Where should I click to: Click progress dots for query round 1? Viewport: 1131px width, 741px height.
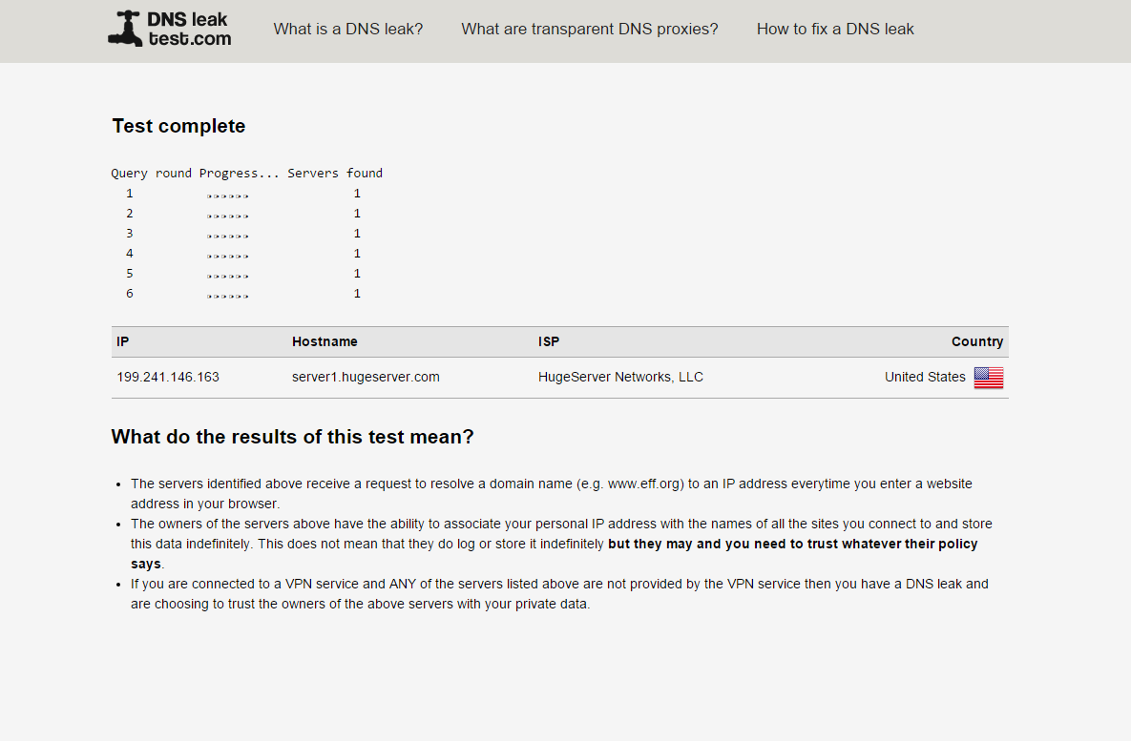[x=227, y=196]
